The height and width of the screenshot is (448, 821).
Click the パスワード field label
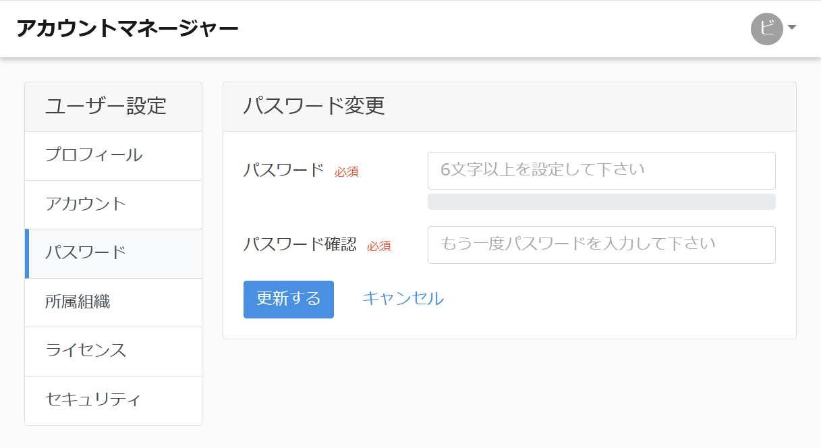283,170
